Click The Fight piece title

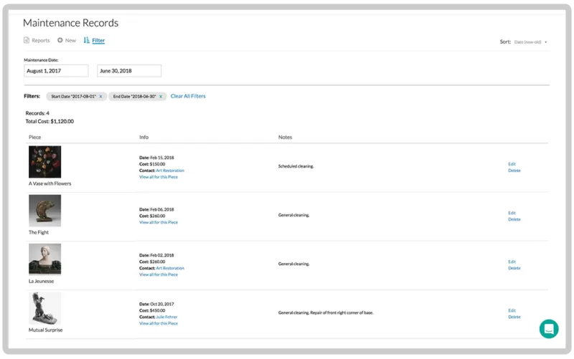(x=39, y=232)
